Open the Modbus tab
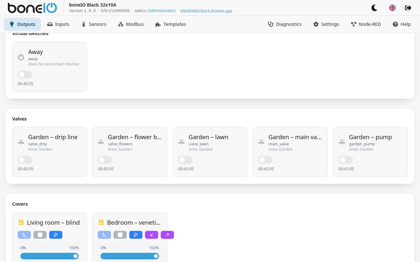Screen dimensions: 420x262 tap(131, 24)
